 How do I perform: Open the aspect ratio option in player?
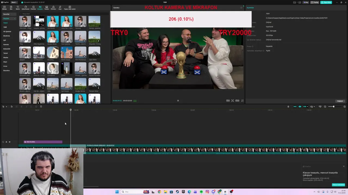coord(237,100)
